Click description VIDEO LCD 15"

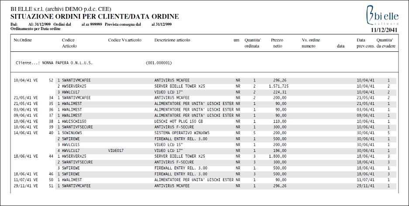168,145
